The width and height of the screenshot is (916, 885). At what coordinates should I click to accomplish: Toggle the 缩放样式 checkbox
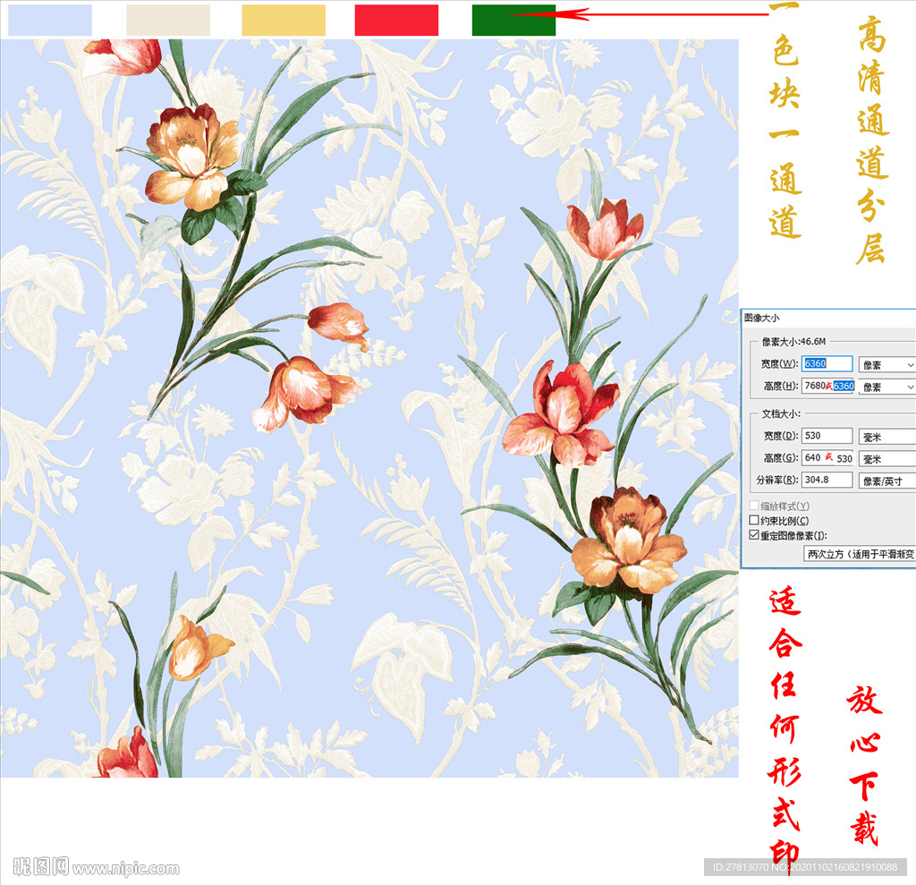point(754,505)
